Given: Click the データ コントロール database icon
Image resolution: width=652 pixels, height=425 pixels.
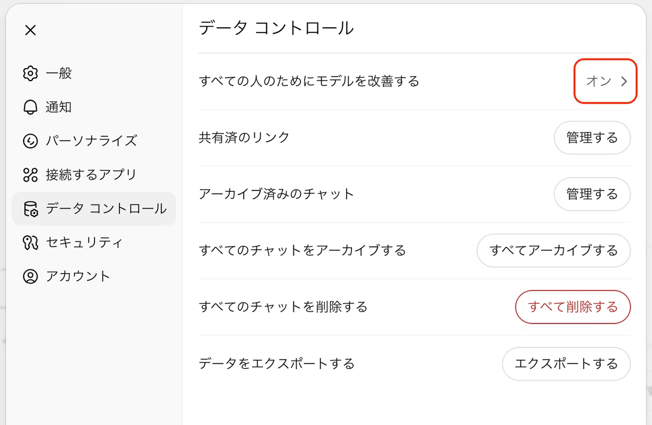Looking at the screenshot, I should click(x=30, y=209).
